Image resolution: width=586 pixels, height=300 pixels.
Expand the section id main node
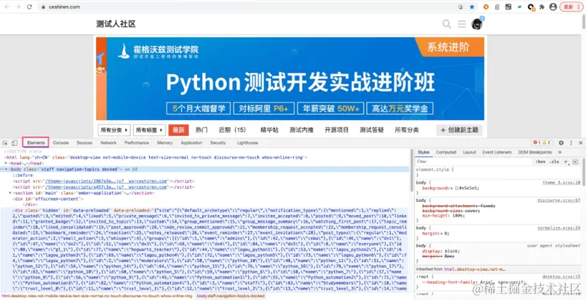tap(10, 193)
